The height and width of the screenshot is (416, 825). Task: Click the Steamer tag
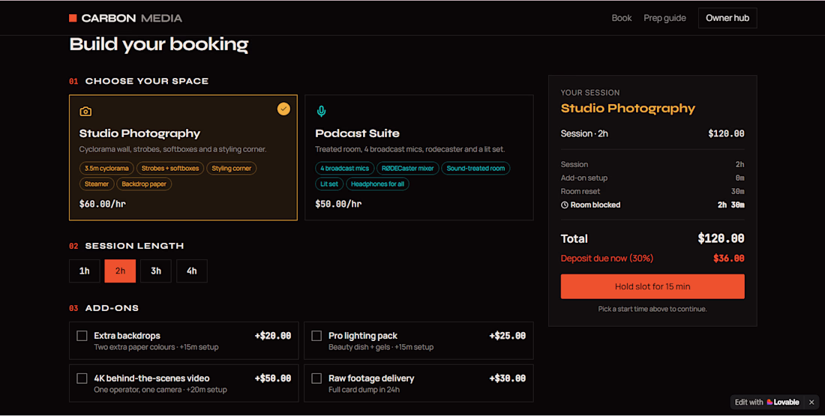[x=97, y=184]
